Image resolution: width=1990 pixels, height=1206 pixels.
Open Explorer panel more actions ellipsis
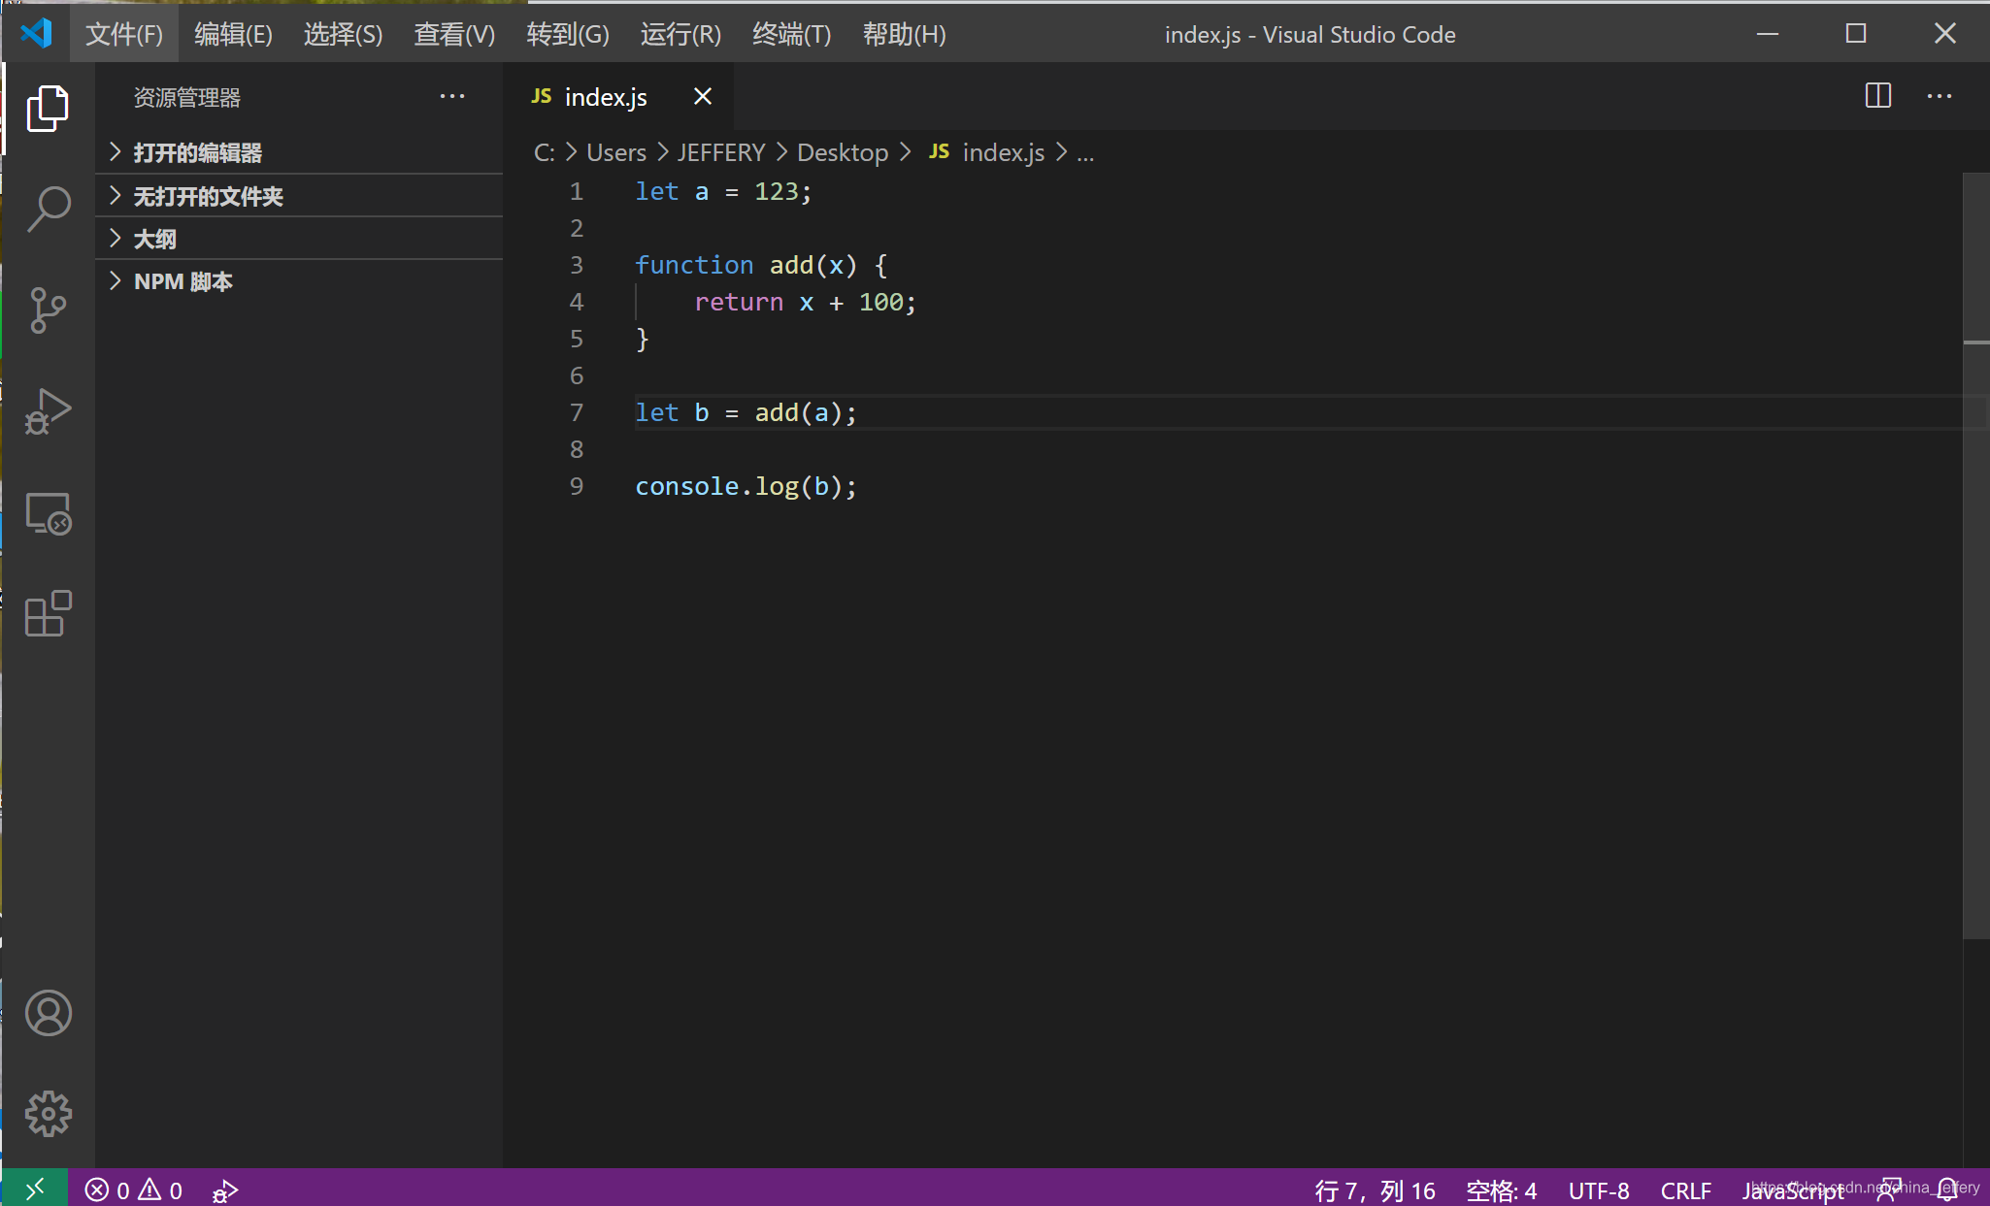coord(452,96)
